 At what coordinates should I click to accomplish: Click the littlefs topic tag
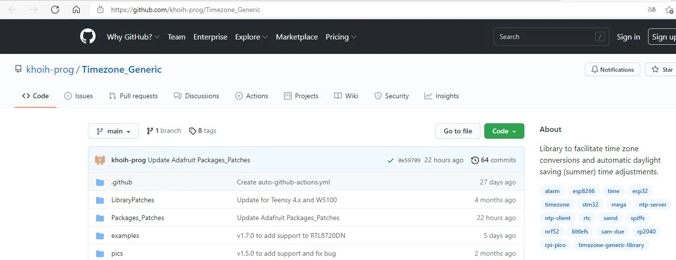click(x=580, y=232)
